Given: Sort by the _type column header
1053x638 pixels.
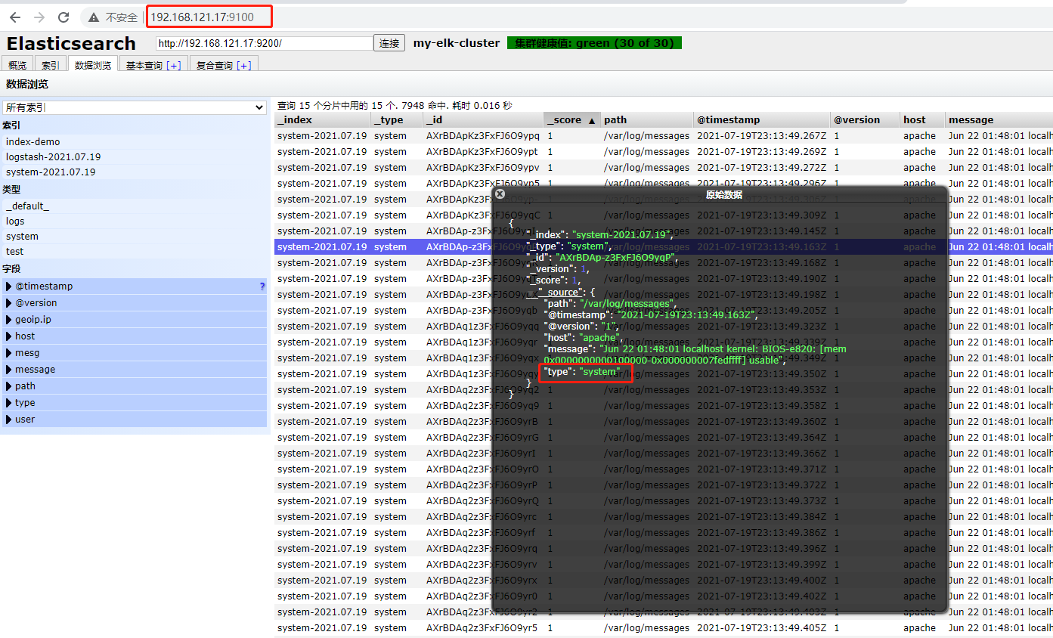Looking at the screenshot, I should click(x=396, y=119).
